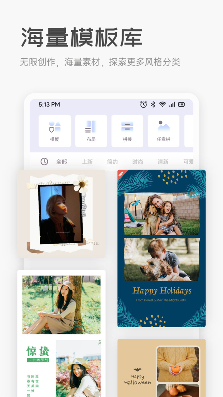Tap the clock recent-history icon
The width and height of the screenshot is (223, 397).
tap(44, 162)
